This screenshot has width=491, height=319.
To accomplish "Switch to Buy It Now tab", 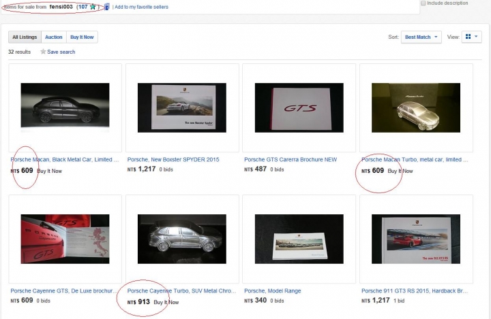I will pos(82,37).
